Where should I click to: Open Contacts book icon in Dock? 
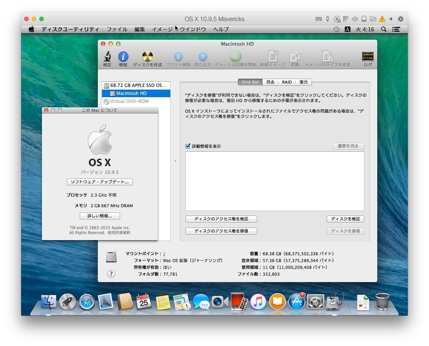coord(125,301)
